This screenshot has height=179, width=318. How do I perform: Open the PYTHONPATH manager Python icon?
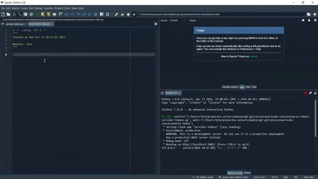coord(122,14)
